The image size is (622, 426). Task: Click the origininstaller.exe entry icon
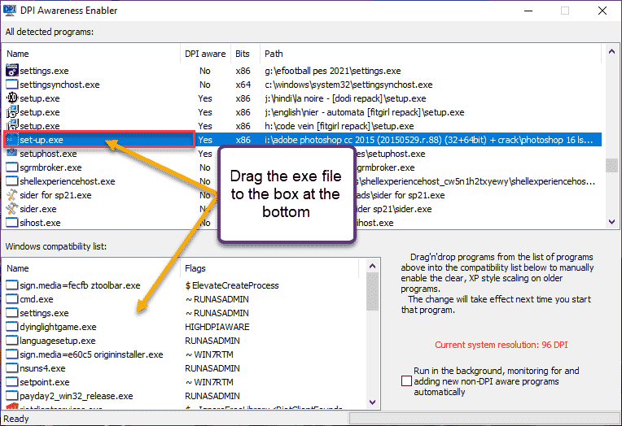pos(12,354)
